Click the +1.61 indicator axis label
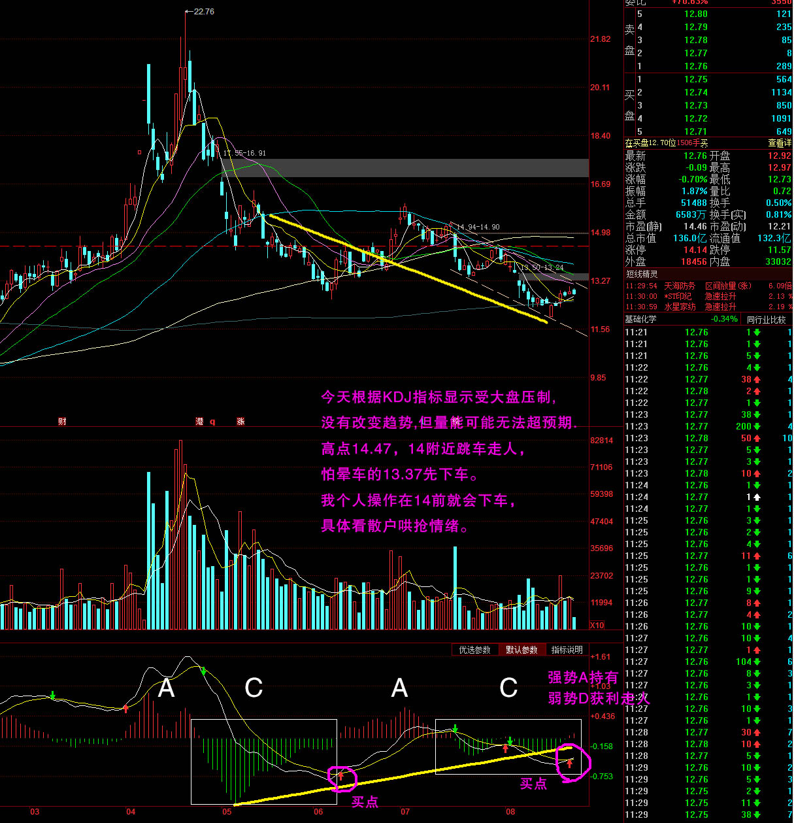Viewport: 794px width, 823px height. [x=600, y=657]
